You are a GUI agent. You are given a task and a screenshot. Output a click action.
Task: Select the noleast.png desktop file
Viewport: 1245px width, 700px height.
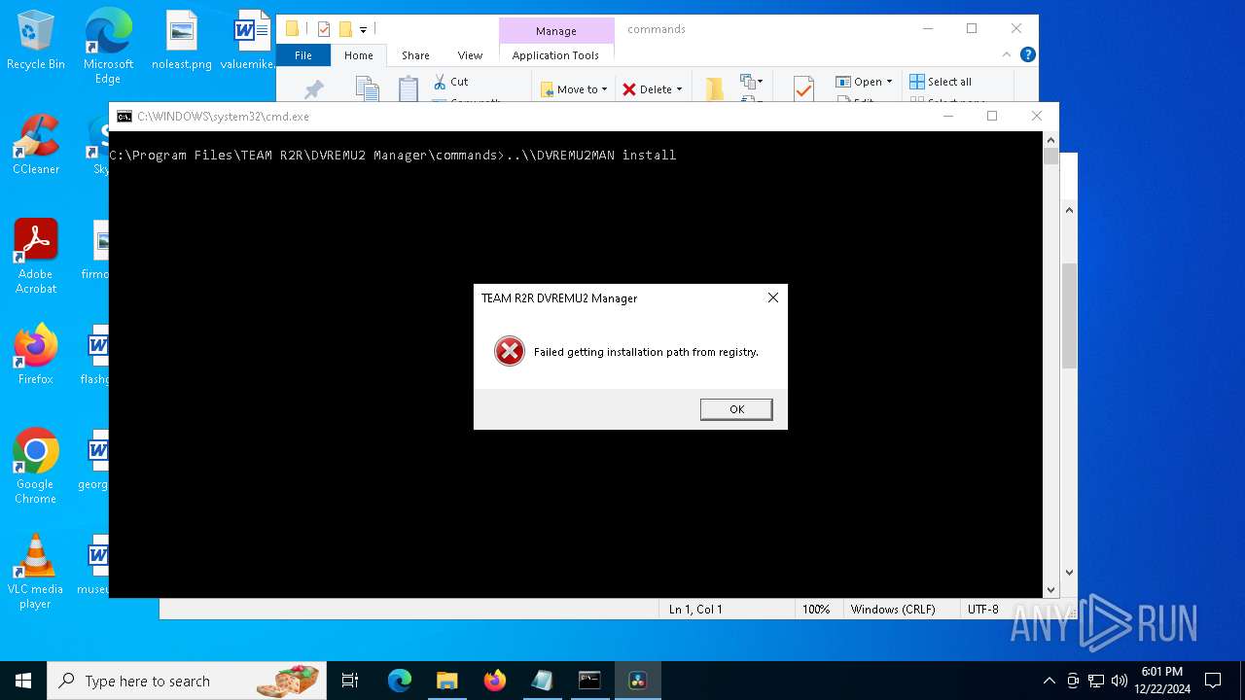(182, 41)
